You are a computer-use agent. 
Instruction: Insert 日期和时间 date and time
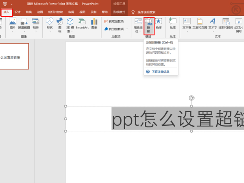pyautogui.click(x=225, y=24)
